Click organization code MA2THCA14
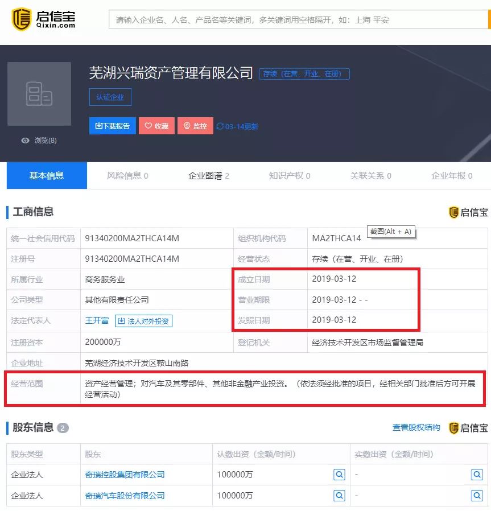This screenshot has height=511, width=491. point(337,238)
